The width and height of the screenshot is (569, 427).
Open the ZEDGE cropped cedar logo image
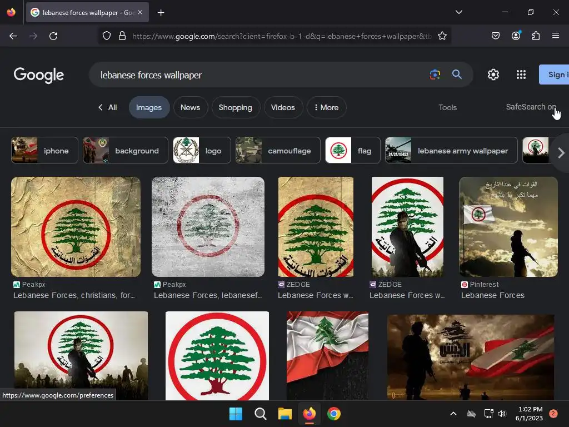click(316, 227)
